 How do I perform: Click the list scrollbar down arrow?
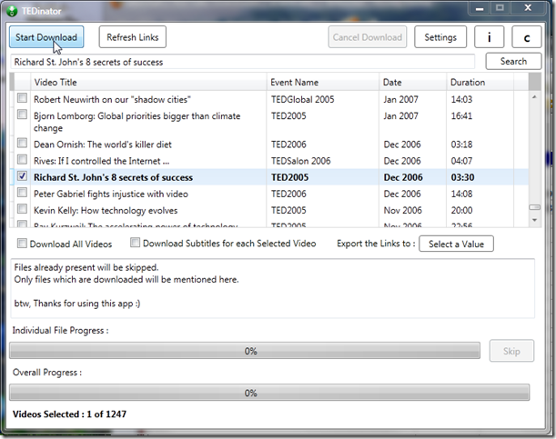535,220
